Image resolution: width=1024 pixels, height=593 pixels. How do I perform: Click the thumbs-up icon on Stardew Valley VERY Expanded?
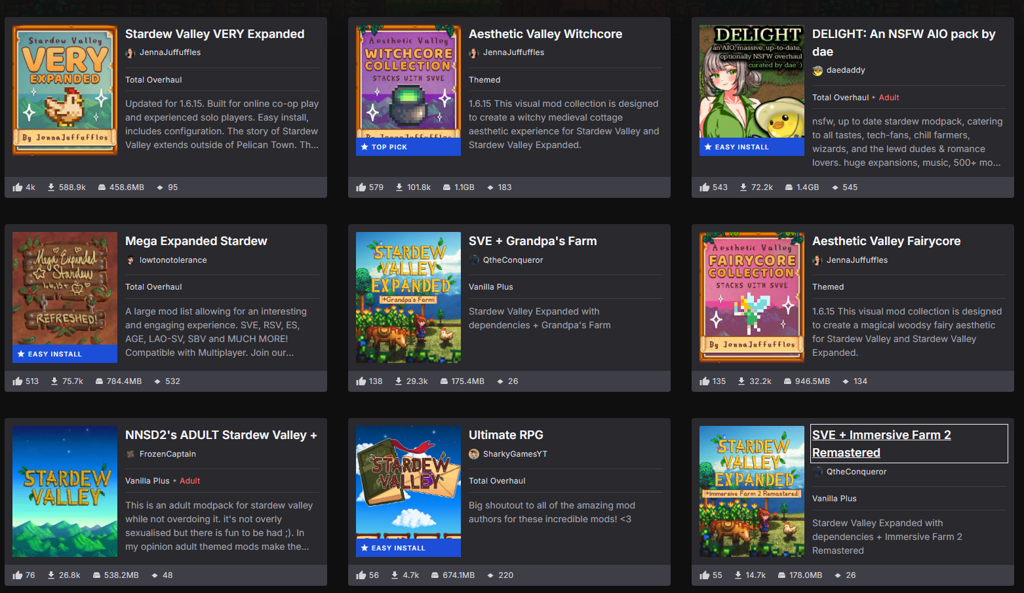pos(18,187)
